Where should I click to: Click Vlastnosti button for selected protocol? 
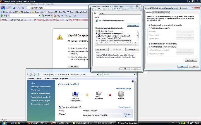pos(132,49)
